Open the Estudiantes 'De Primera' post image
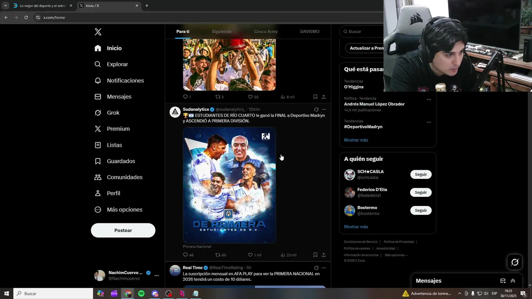The image size is (532, 299). [x=229, y=185]
